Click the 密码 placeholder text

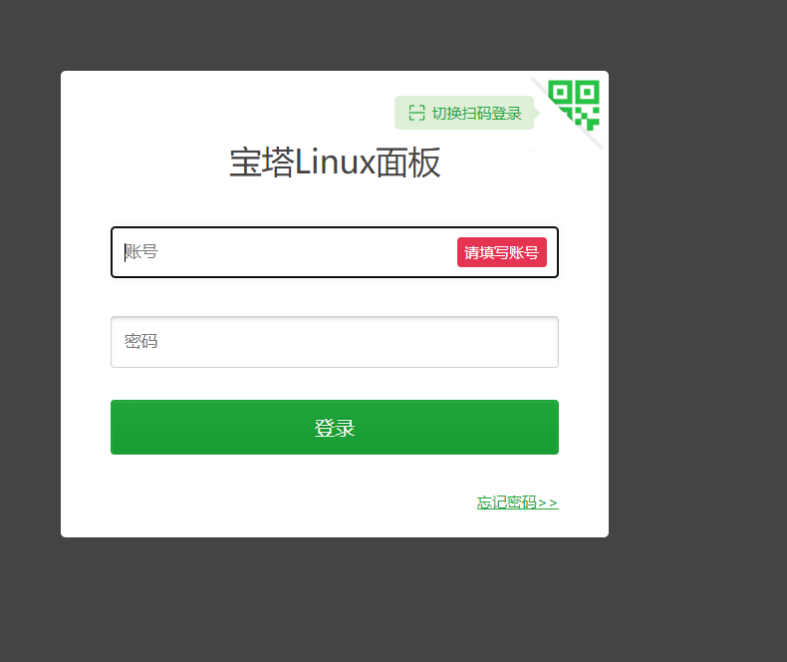[141, 342]
